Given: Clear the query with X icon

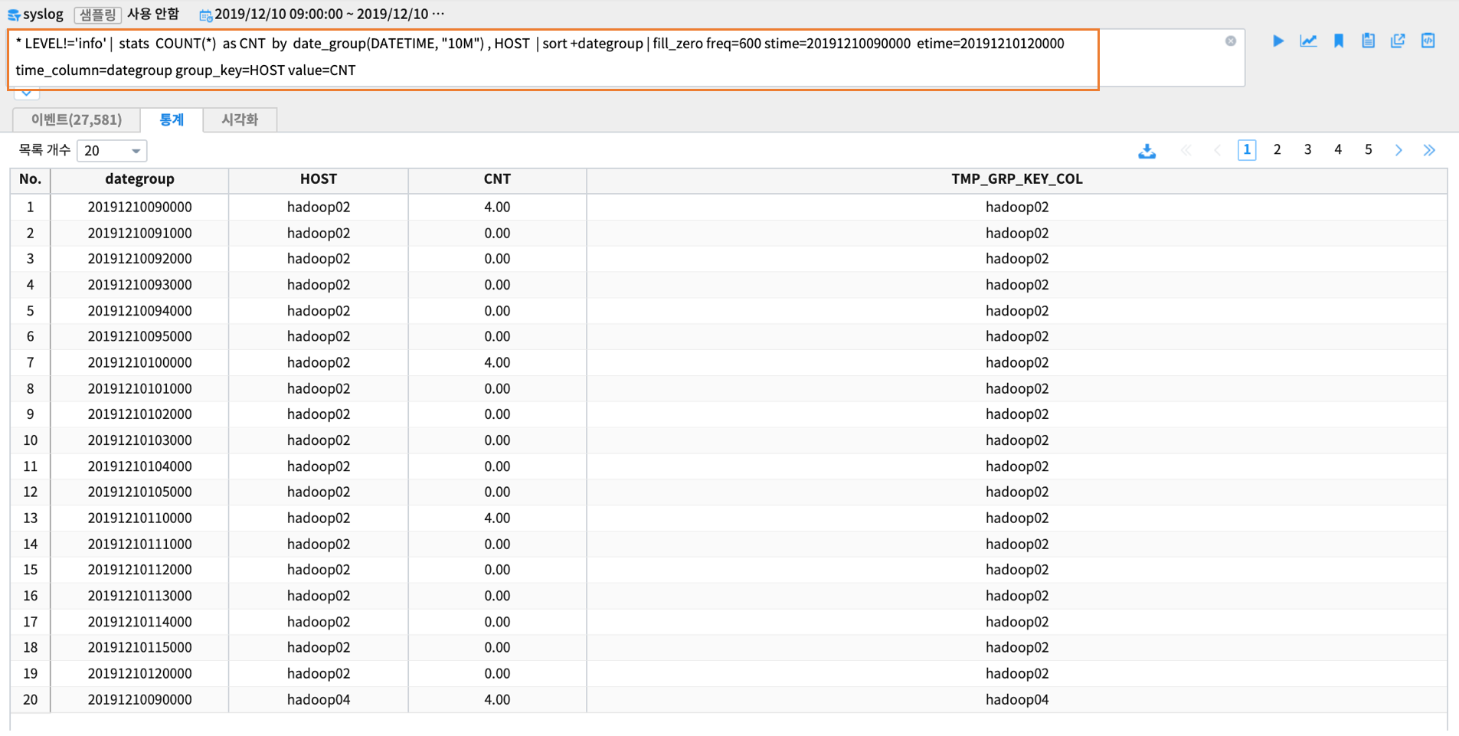Looking at the screenshot, I should coord(1230,41).
